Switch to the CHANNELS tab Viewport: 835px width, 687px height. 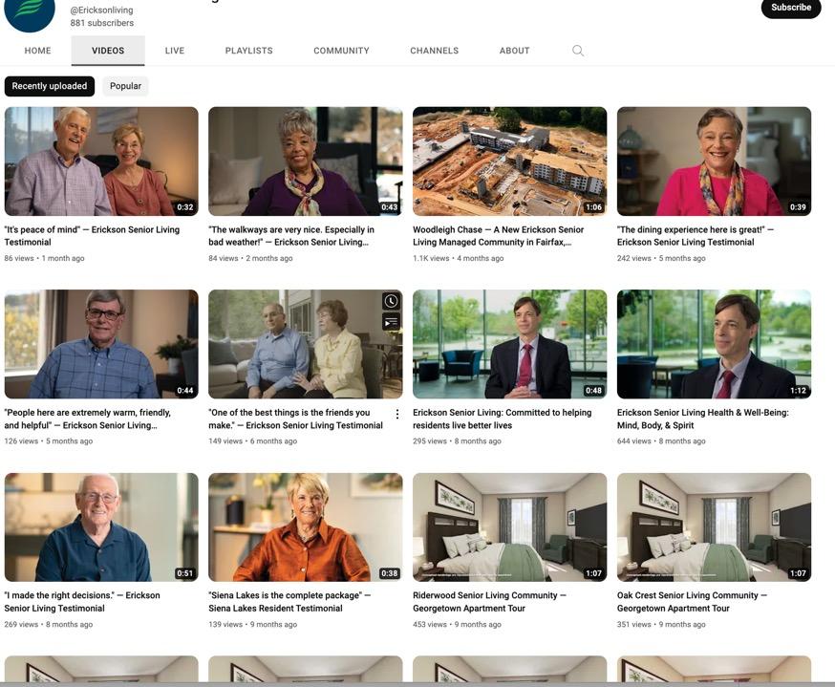[434, 51]
